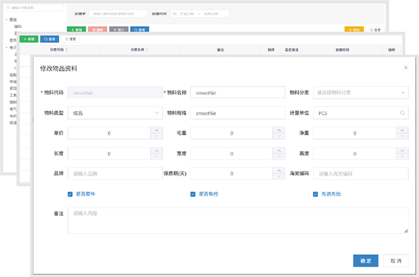Increase 单价 value with up arrow

coord(157,130)
